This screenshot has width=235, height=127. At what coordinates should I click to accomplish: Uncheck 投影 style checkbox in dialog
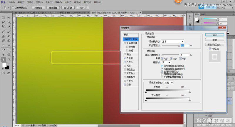click(125, 85)
